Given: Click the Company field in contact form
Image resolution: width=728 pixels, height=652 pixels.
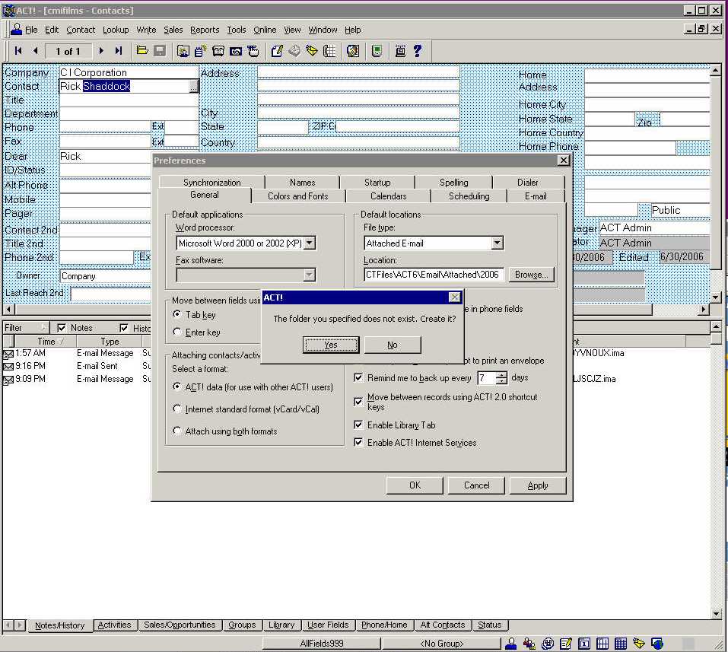Looking at the screenshot, I should (x=129, y=72).
